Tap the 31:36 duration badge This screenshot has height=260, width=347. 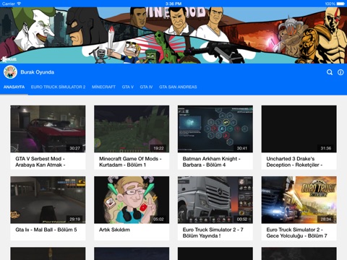click(326, 148)
